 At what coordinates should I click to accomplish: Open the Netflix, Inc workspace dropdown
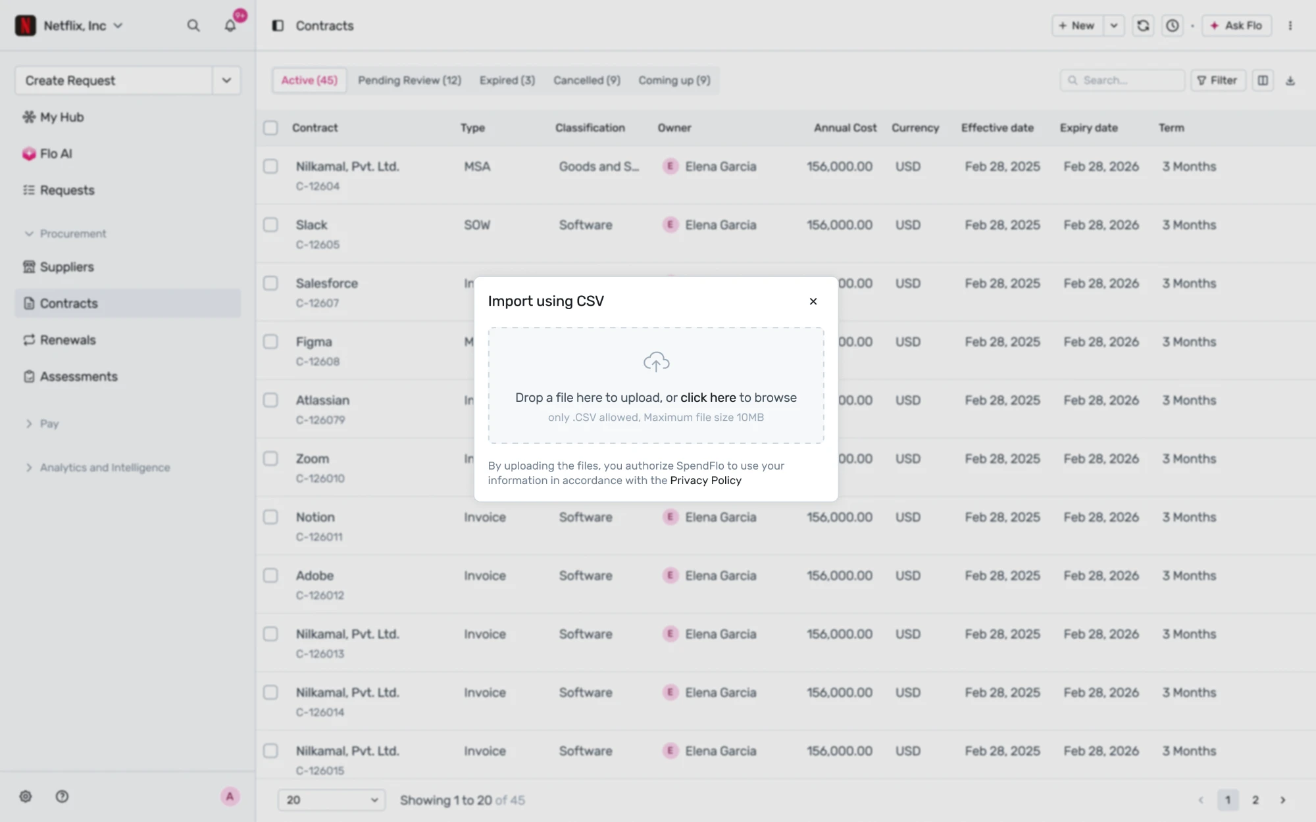(x=83, y=26)
